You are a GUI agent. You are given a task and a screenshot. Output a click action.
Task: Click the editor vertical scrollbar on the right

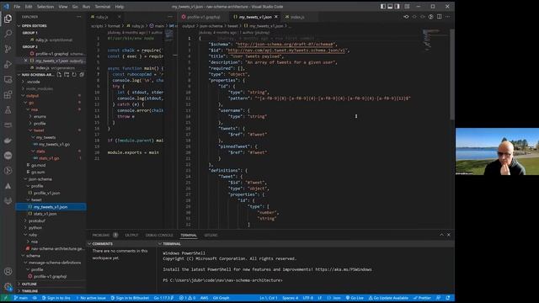[x=452, y=74]
